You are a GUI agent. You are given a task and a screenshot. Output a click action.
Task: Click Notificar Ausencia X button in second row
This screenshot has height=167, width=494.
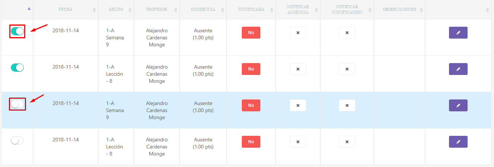click(x=298, y=69)
